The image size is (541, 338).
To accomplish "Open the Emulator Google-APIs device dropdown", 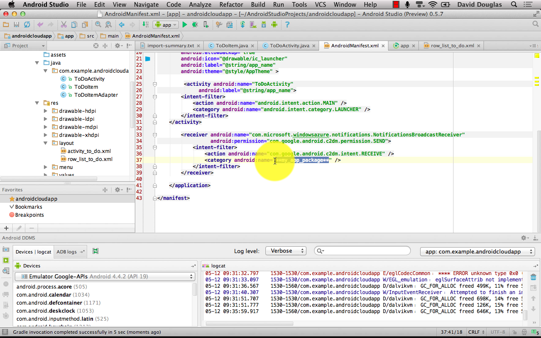I will pos(105,277).
